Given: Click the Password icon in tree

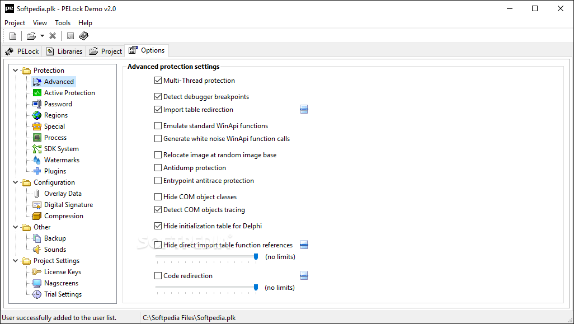Looking at the screenshot, I should tap(37, 104).
